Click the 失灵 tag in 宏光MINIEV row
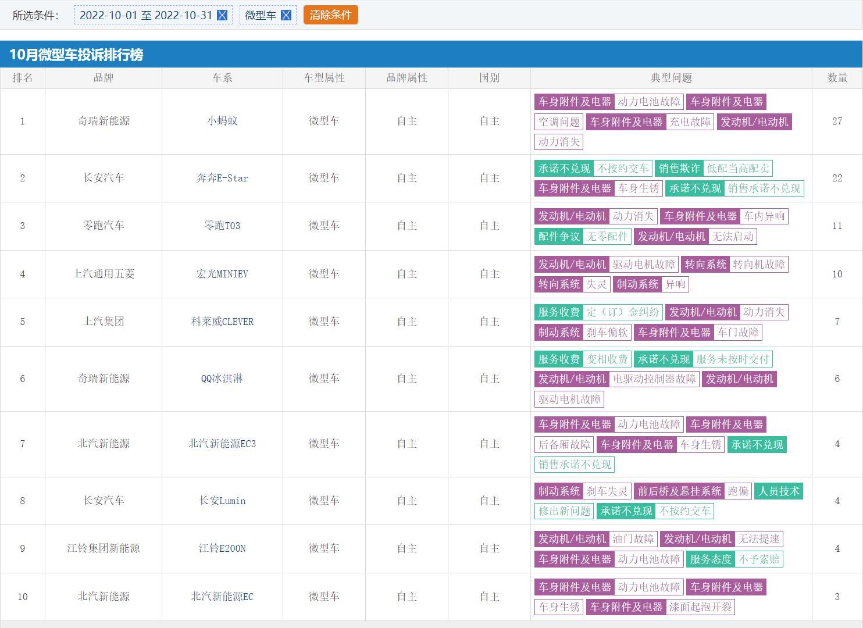Image resolution: width=863 pixels, height=628 pixels. point(596,284)
